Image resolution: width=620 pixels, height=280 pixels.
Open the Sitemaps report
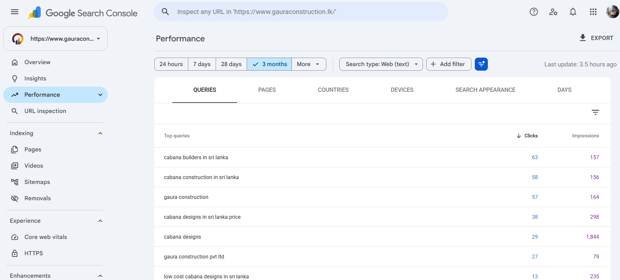(55, 182)
